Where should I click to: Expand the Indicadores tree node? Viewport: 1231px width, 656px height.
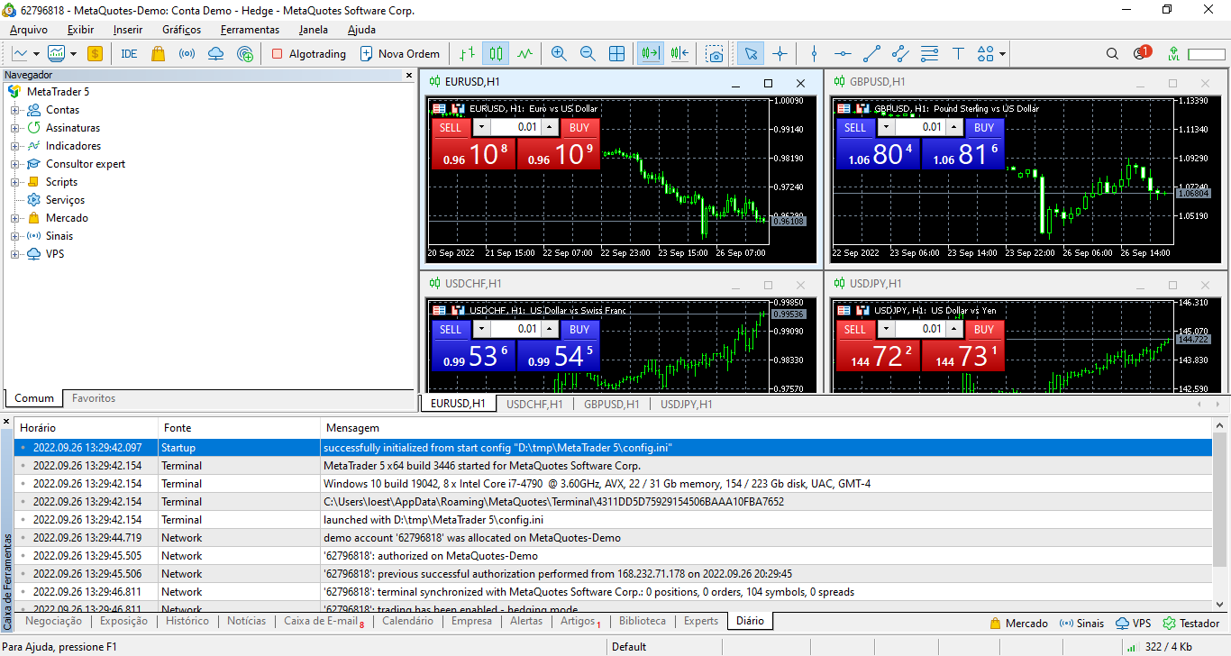click(14, 146)
